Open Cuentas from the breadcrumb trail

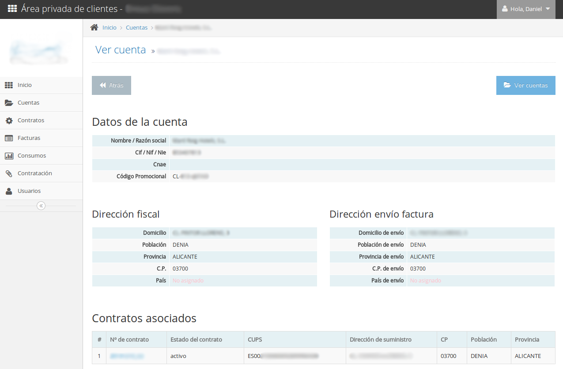(x=136, y=27)
